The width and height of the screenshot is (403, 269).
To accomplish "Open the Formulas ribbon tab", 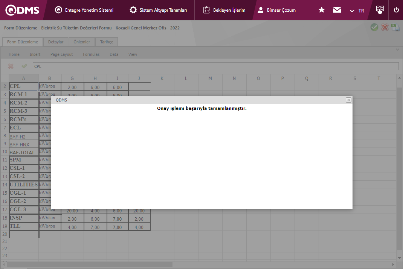I will coord(91,54).
